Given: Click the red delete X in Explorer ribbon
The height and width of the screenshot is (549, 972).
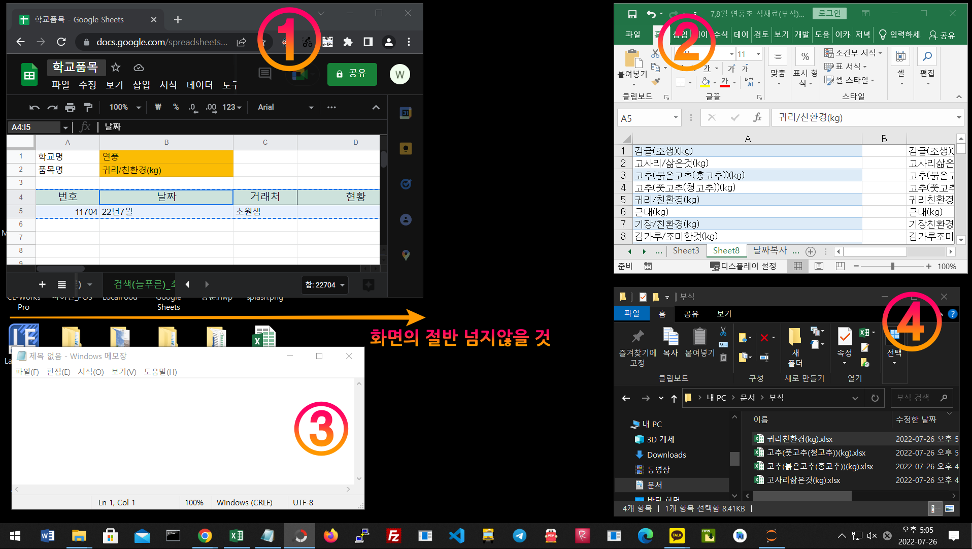Looking at the screenshot, I should pos(764,338).
